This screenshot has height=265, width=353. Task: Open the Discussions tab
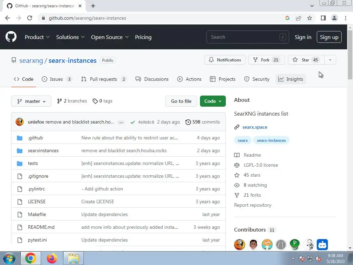click(x=152, y=79)
